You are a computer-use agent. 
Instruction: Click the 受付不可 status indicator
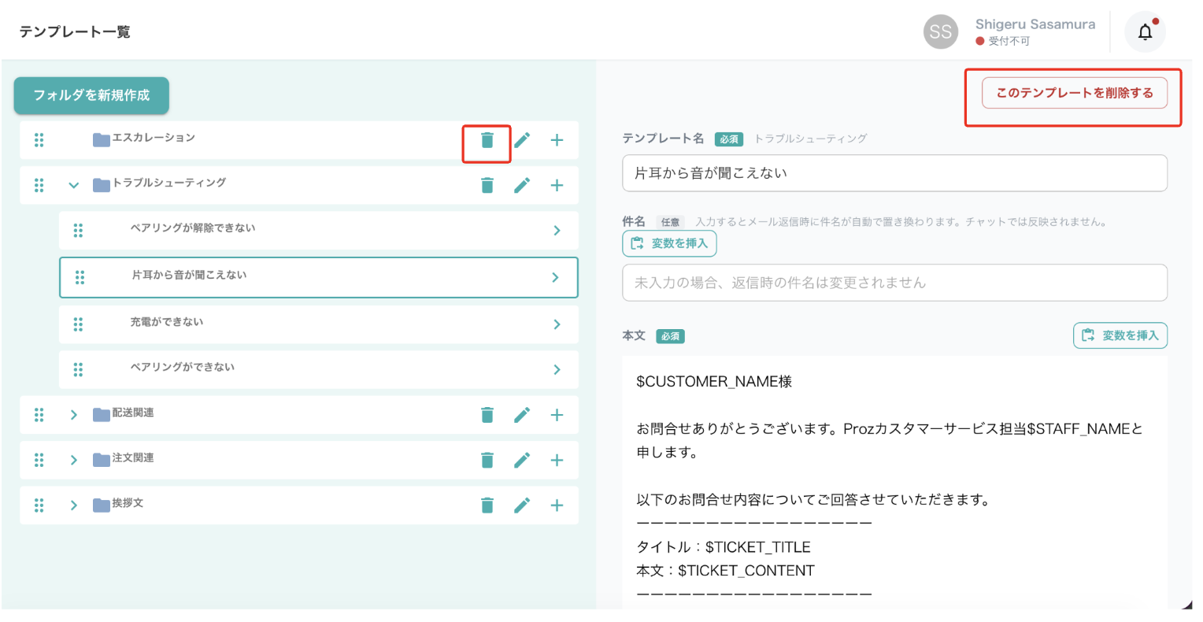pos(1002,41)
